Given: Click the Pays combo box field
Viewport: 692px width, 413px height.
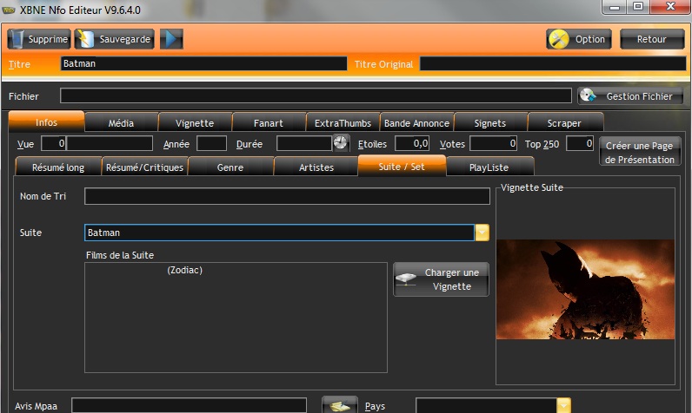Looking at the screenshot, I should pyautogui.click(x=486, y=405).
